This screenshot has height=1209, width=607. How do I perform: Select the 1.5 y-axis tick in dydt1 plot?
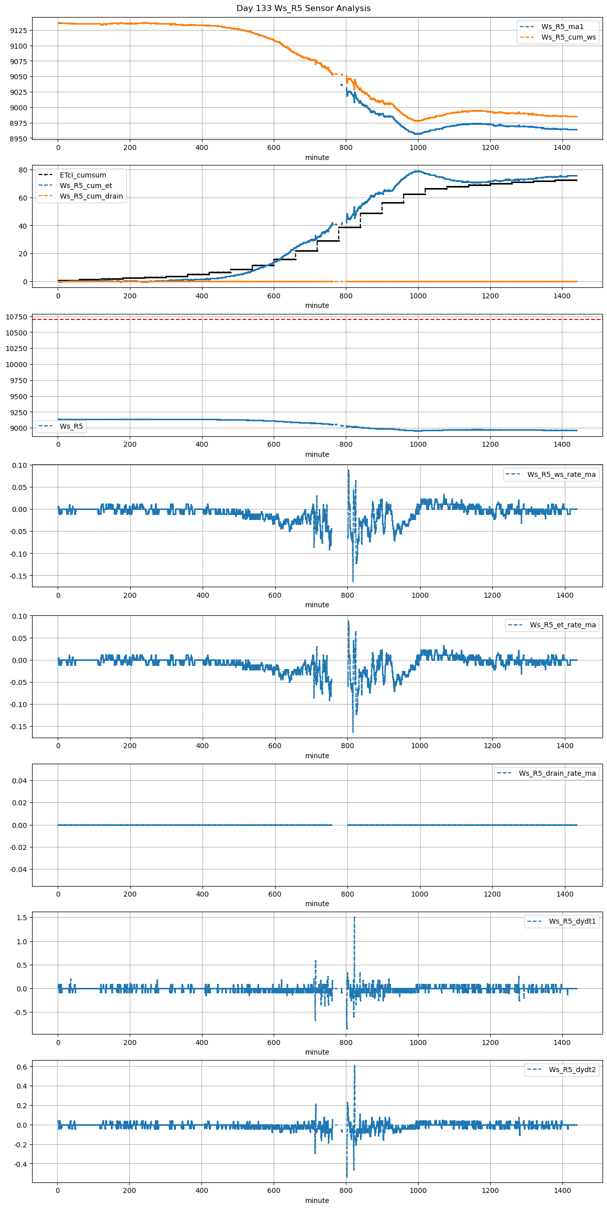coord(22,917)
